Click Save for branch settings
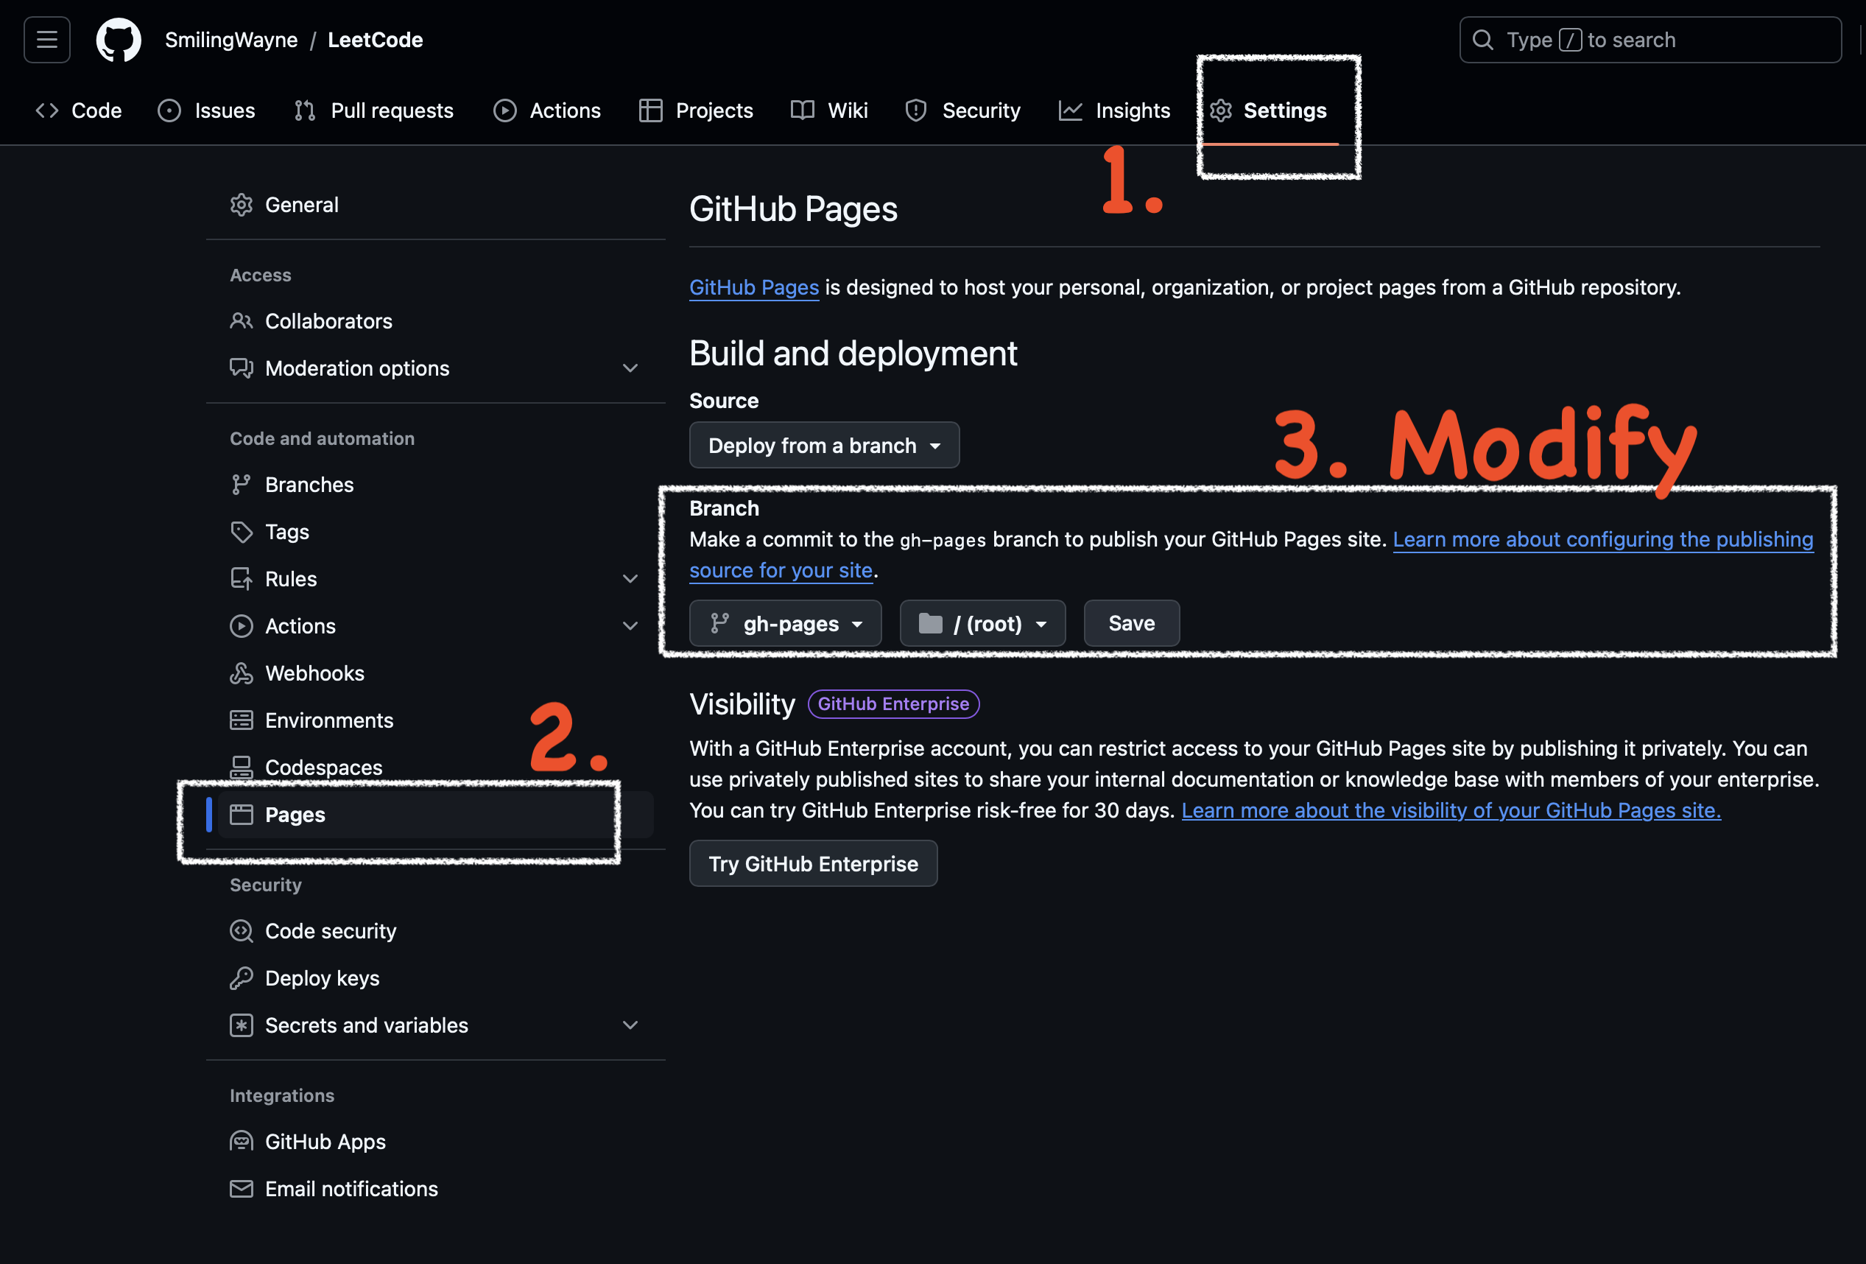The image size is (1866, 1264). tap(1132, 623)
